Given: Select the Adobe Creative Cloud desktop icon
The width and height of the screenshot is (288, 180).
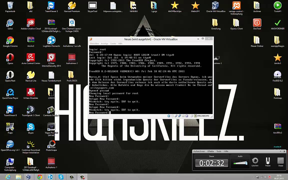Looking at the screenshot, I should pos(31,24).
